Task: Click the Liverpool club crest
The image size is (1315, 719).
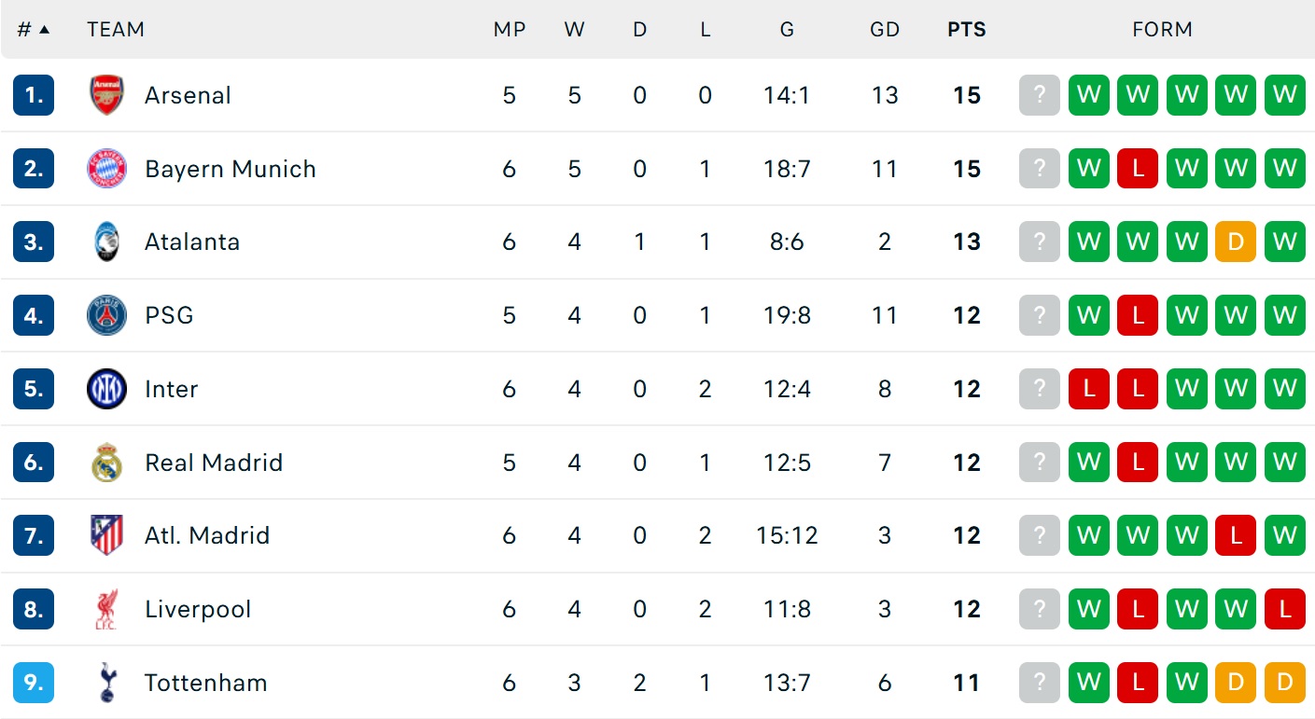Action: (x=106, y=609)
